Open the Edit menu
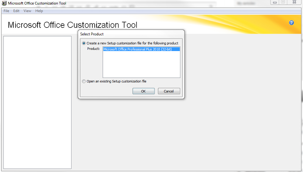Image resolution: width=303 pixels, height=172 pixels. click(x=16, y=11)
